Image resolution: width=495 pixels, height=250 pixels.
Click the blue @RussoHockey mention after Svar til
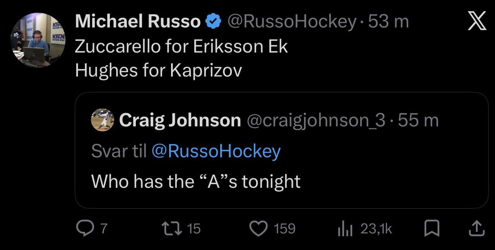(216, 151)
